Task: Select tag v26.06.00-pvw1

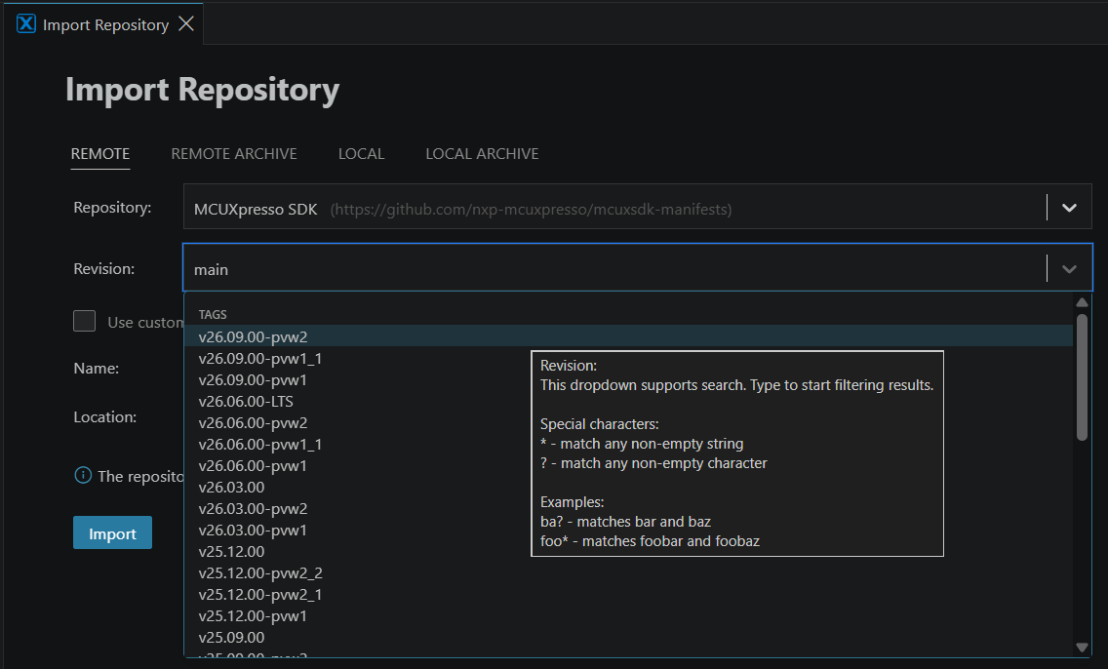Action: coord(628,465)
